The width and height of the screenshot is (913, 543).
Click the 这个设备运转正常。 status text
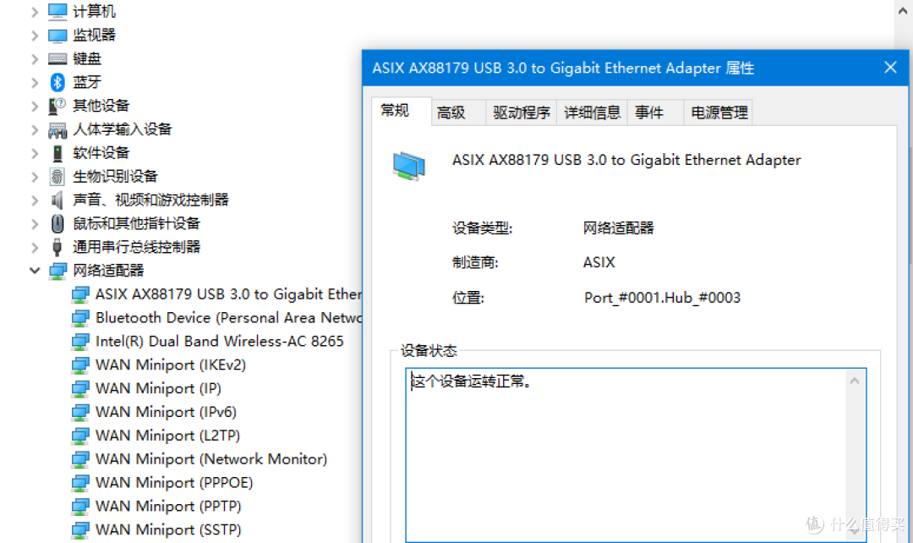pyautogui.click(x=471, y=381)
